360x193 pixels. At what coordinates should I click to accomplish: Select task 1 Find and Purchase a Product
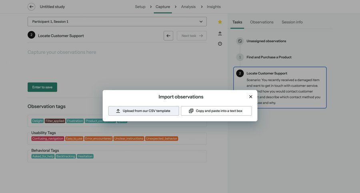[269, 57]
